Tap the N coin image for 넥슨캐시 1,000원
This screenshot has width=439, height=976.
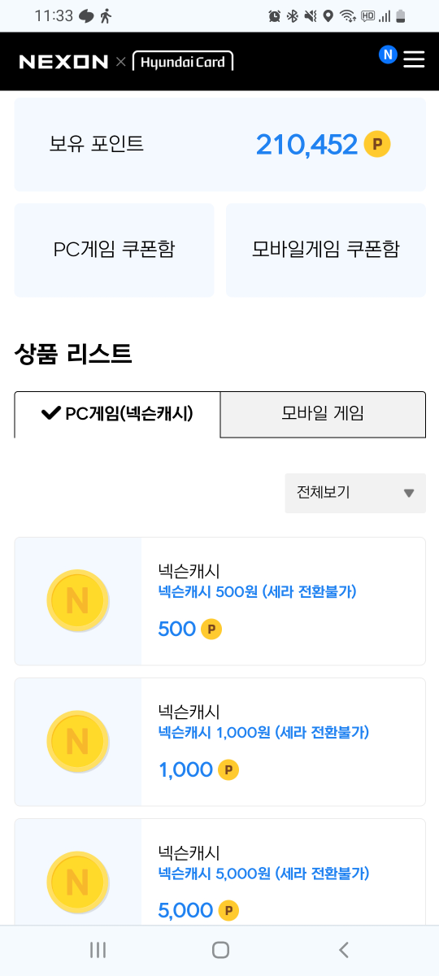(78, 741)
